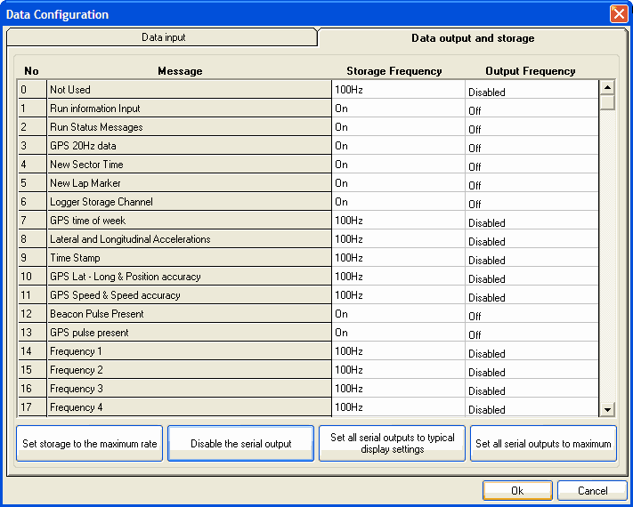
Task: Confirm the dialog with Ok
Action: tap(517, 490)
